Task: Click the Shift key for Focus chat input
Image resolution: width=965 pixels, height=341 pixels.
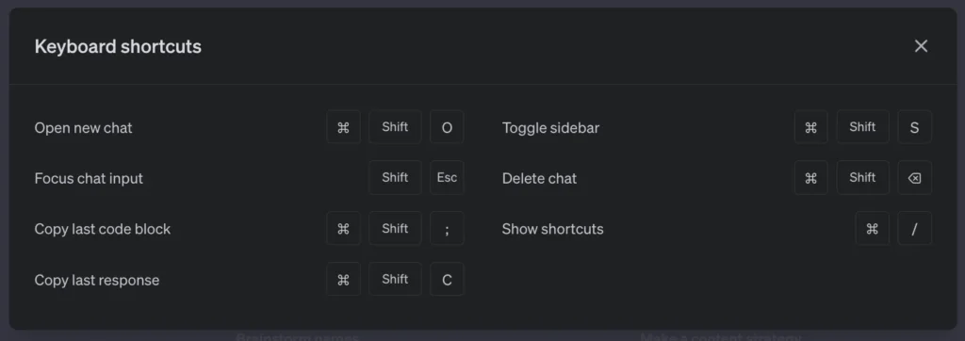Action: click(x=395, y=178)
